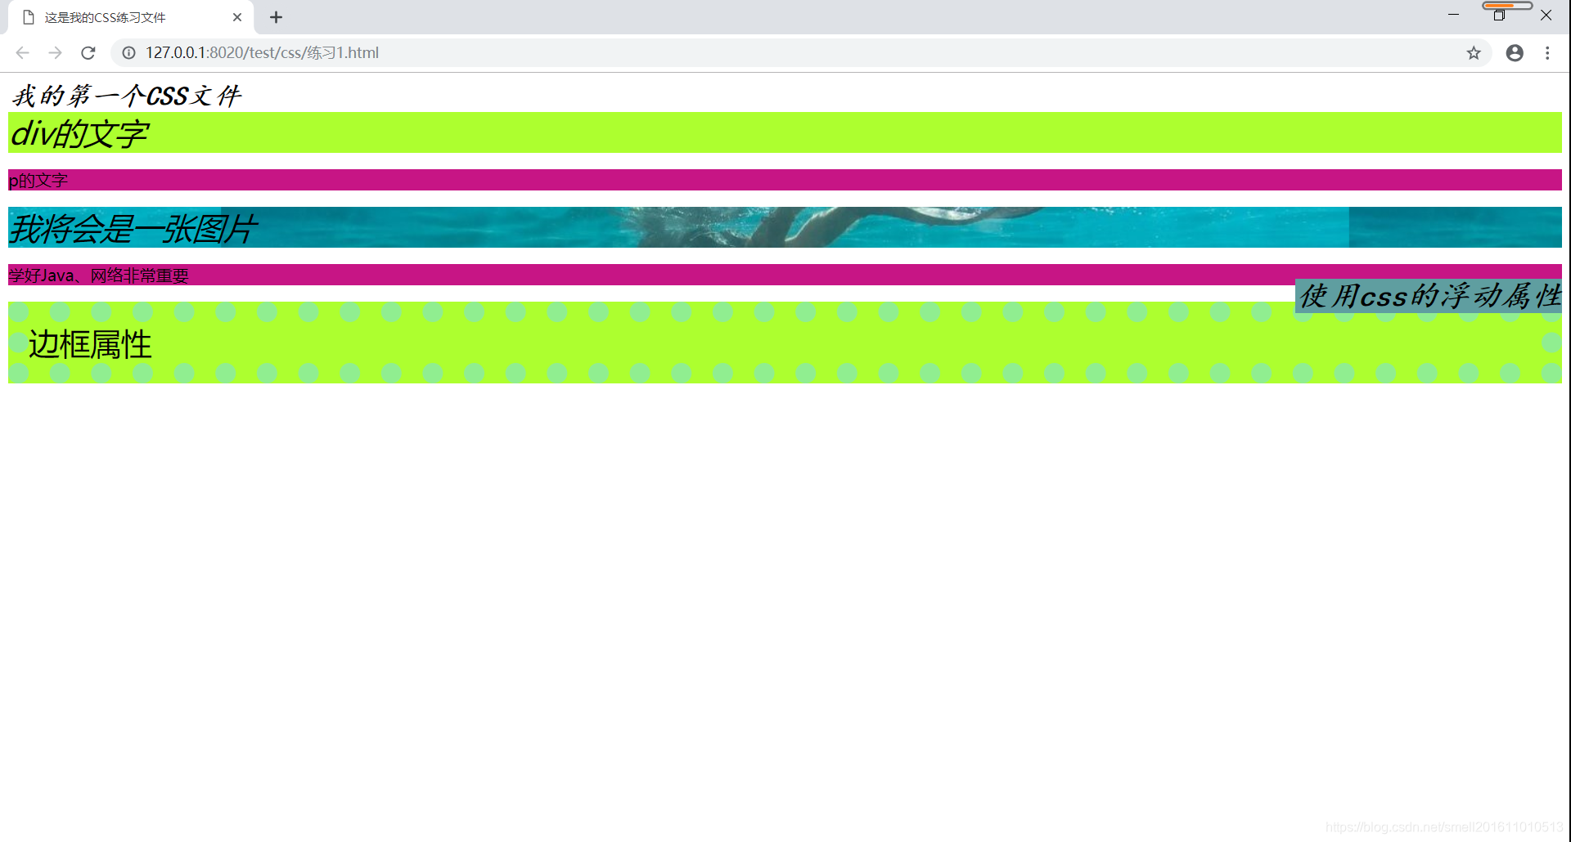Bookmark this page with the star icon
This screenshot has width=1571, height=842.
1474,53
